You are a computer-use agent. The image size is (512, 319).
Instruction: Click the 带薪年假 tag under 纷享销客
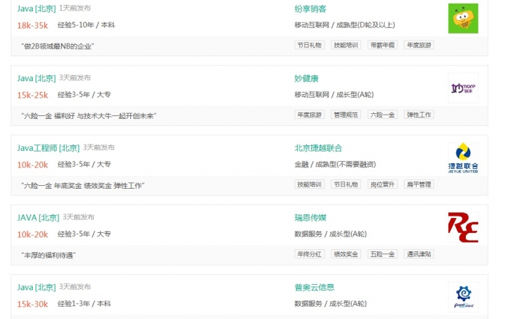tap(383, 45)
